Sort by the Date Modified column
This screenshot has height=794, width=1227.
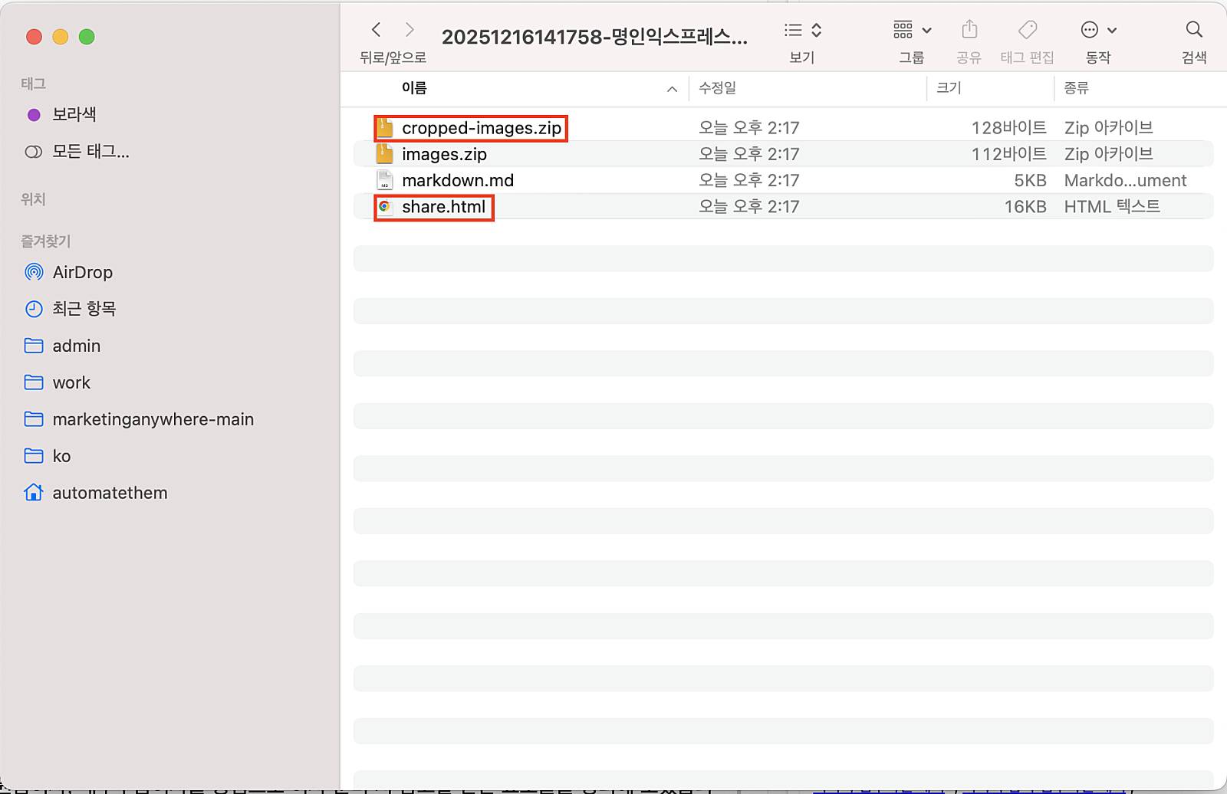click(717, 88)
